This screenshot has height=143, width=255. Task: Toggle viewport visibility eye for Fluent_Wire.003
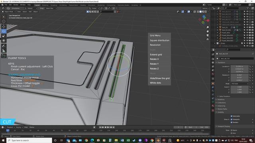[x=247, y=41]
